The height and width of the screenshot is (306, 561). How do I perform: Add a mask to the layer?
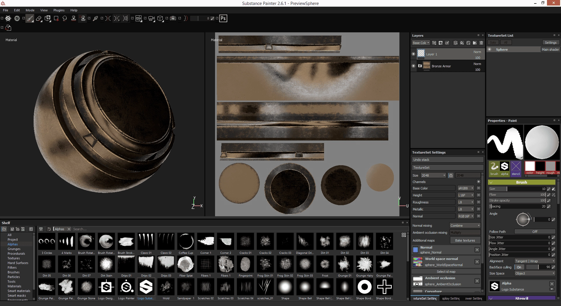click(x=441, y=43)
